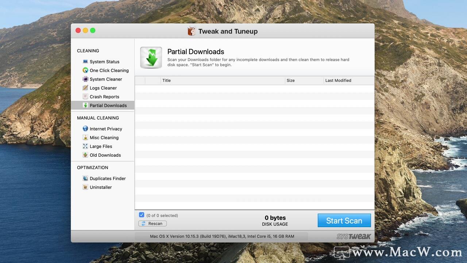
Task: Open Crash Reports section
Action: [104, 97]
